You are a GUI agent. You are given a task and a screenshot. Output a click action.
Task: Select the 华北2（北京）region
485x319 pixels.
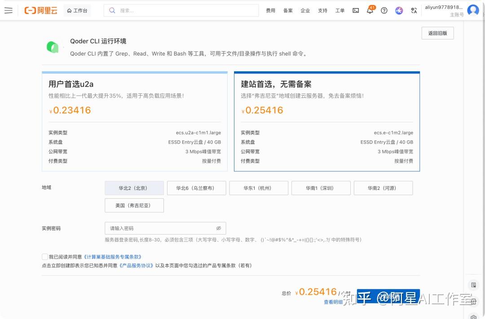[134, 188]
